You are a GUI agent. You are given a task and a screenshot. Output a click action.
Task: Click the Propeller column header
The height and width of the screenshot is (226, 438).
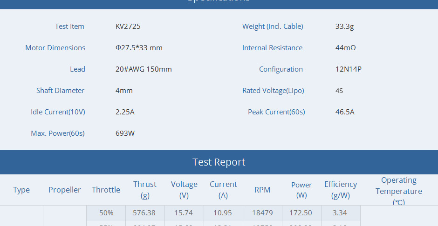tap(65, 190)
